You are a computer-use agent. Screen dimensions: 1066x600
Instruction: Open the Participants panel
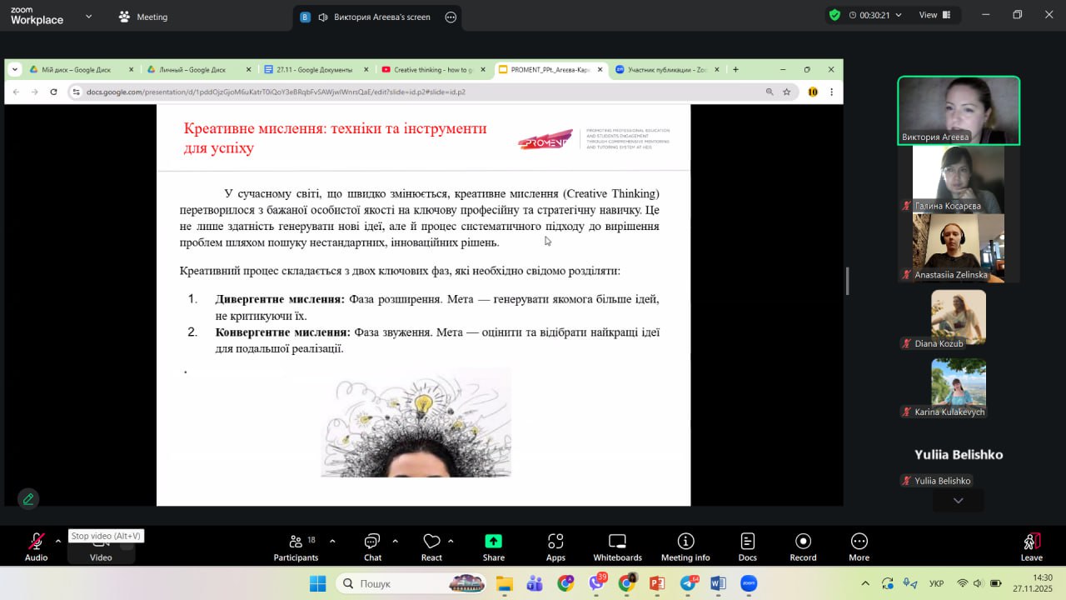[x=296, y=547]
